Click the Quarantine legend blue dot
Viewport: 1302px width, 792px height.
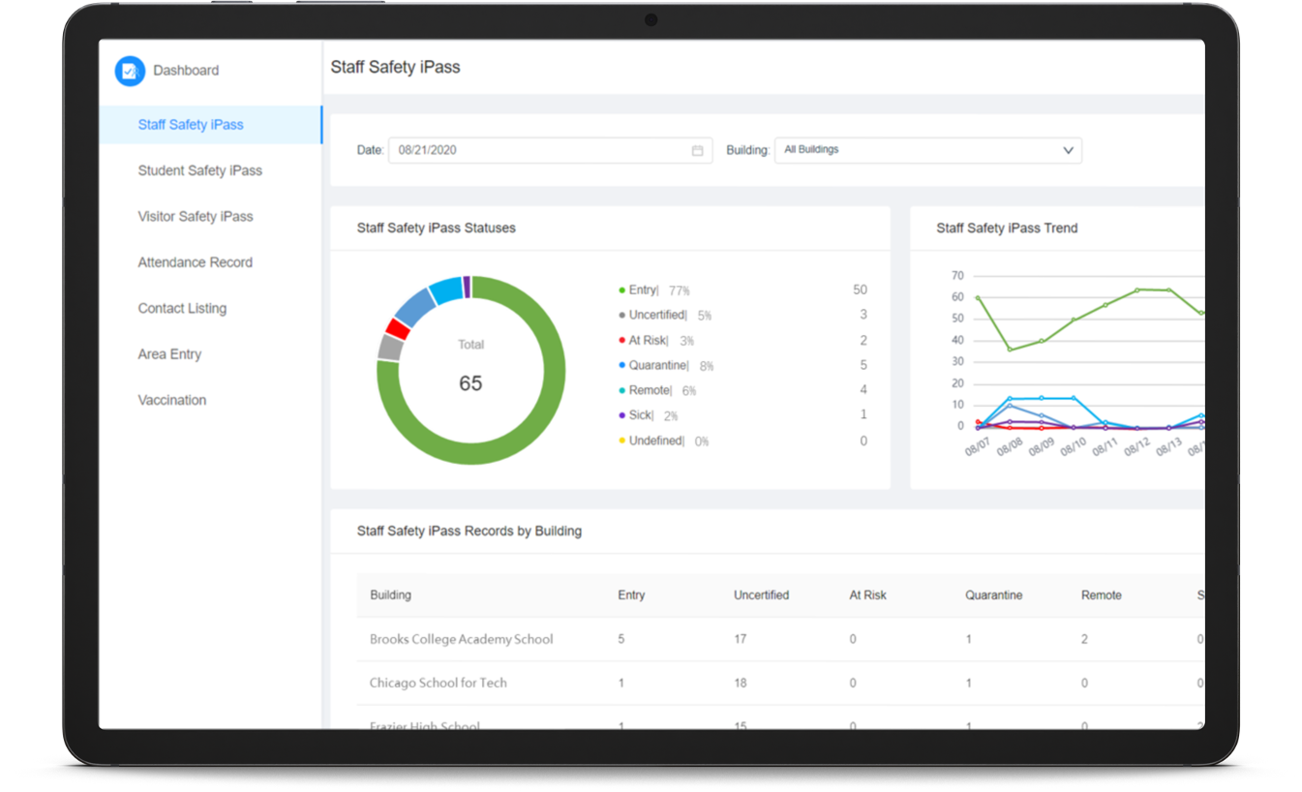click(622, 366)
